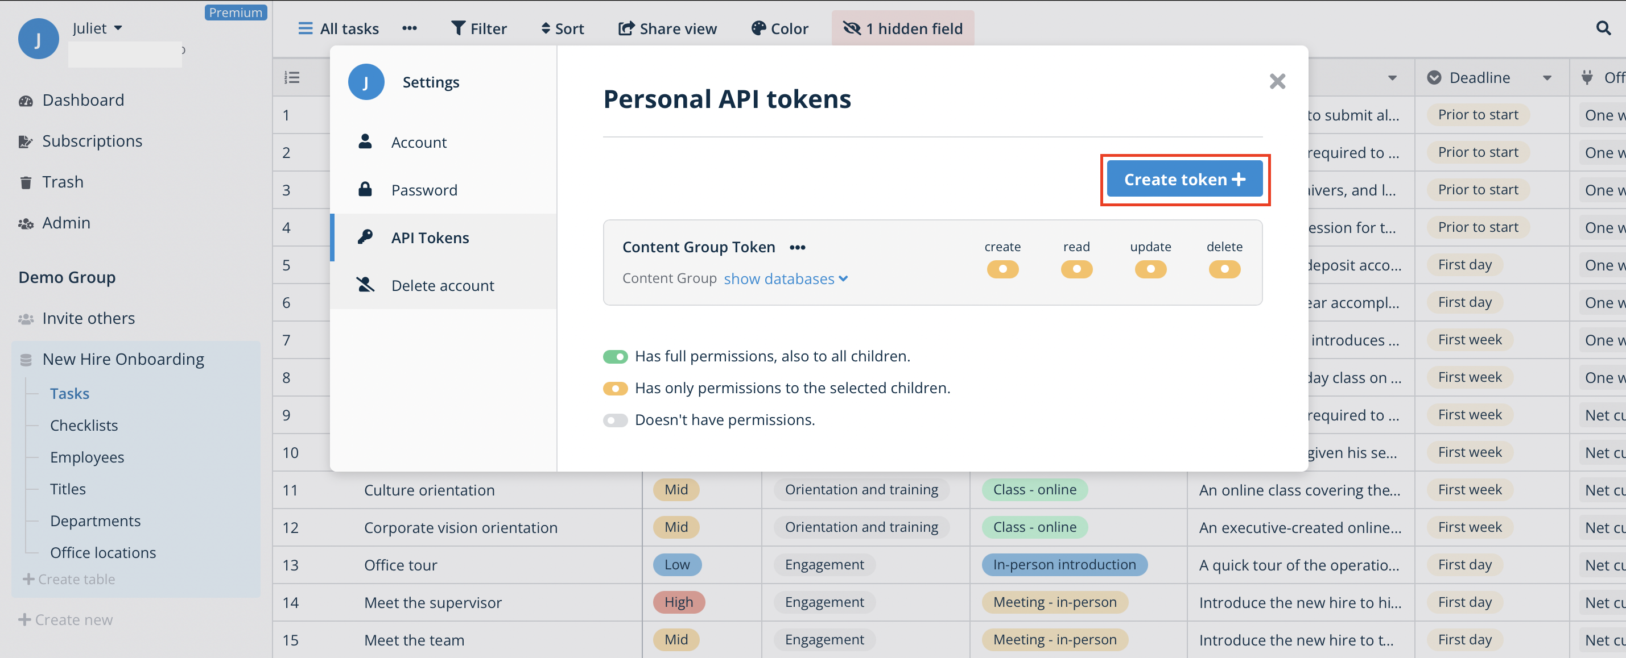
Task: Open the Dashboard sidebar item
Action: click(x=82, y=100)
